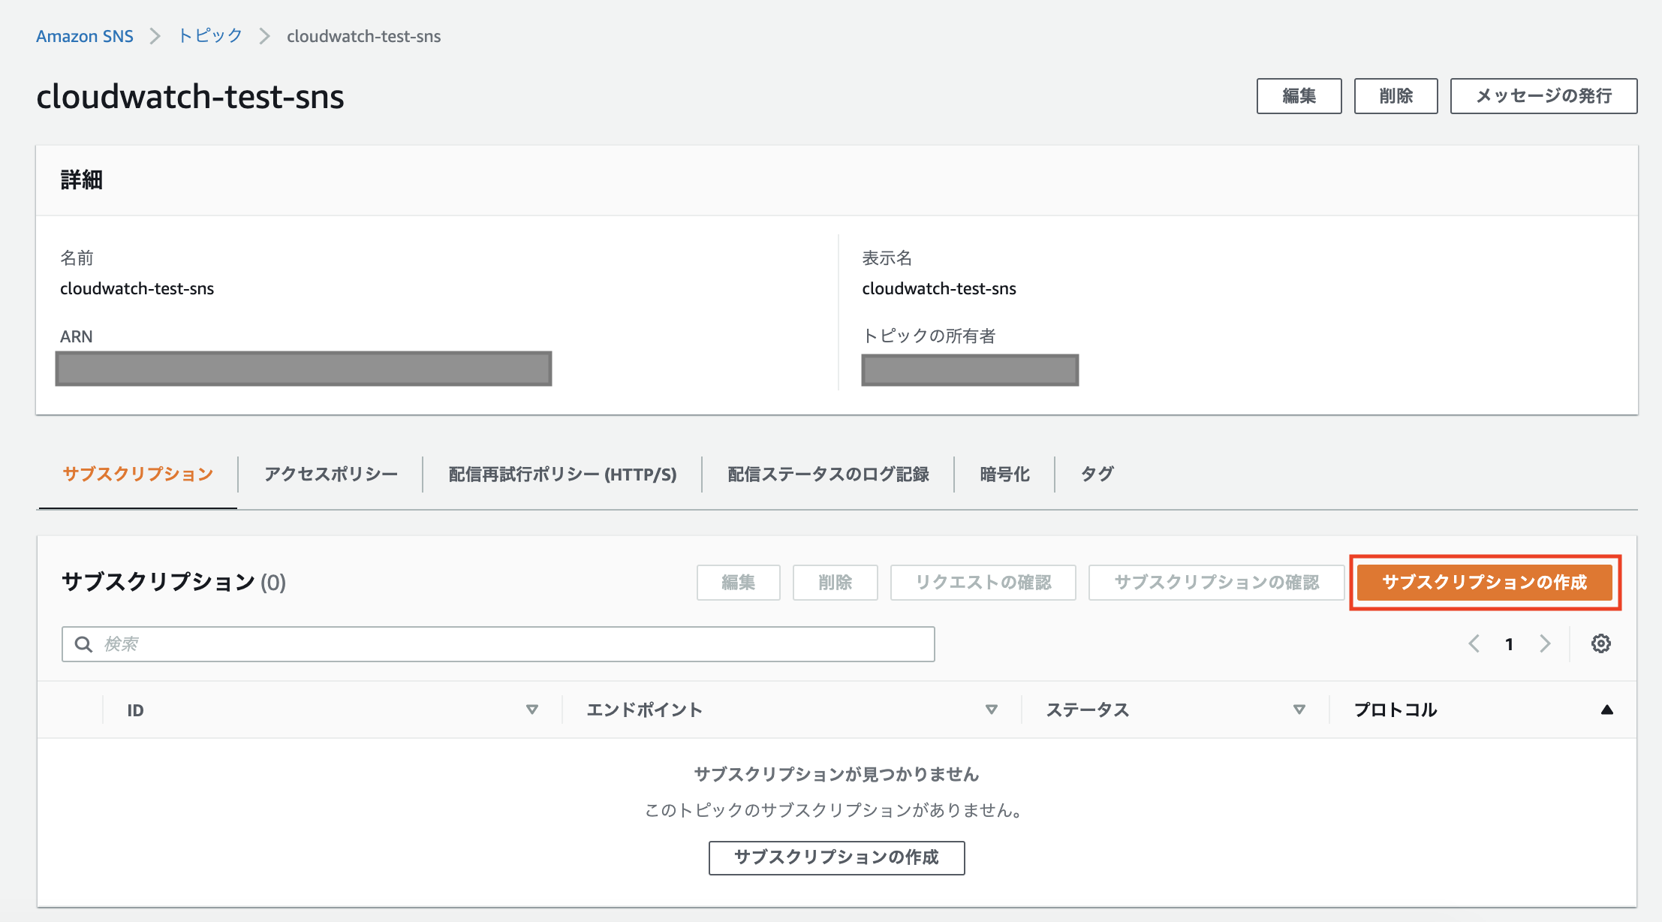Screen dimensions: 1662x922
Task: Go to the next page with the right arrow
Action: (1546, 643)
